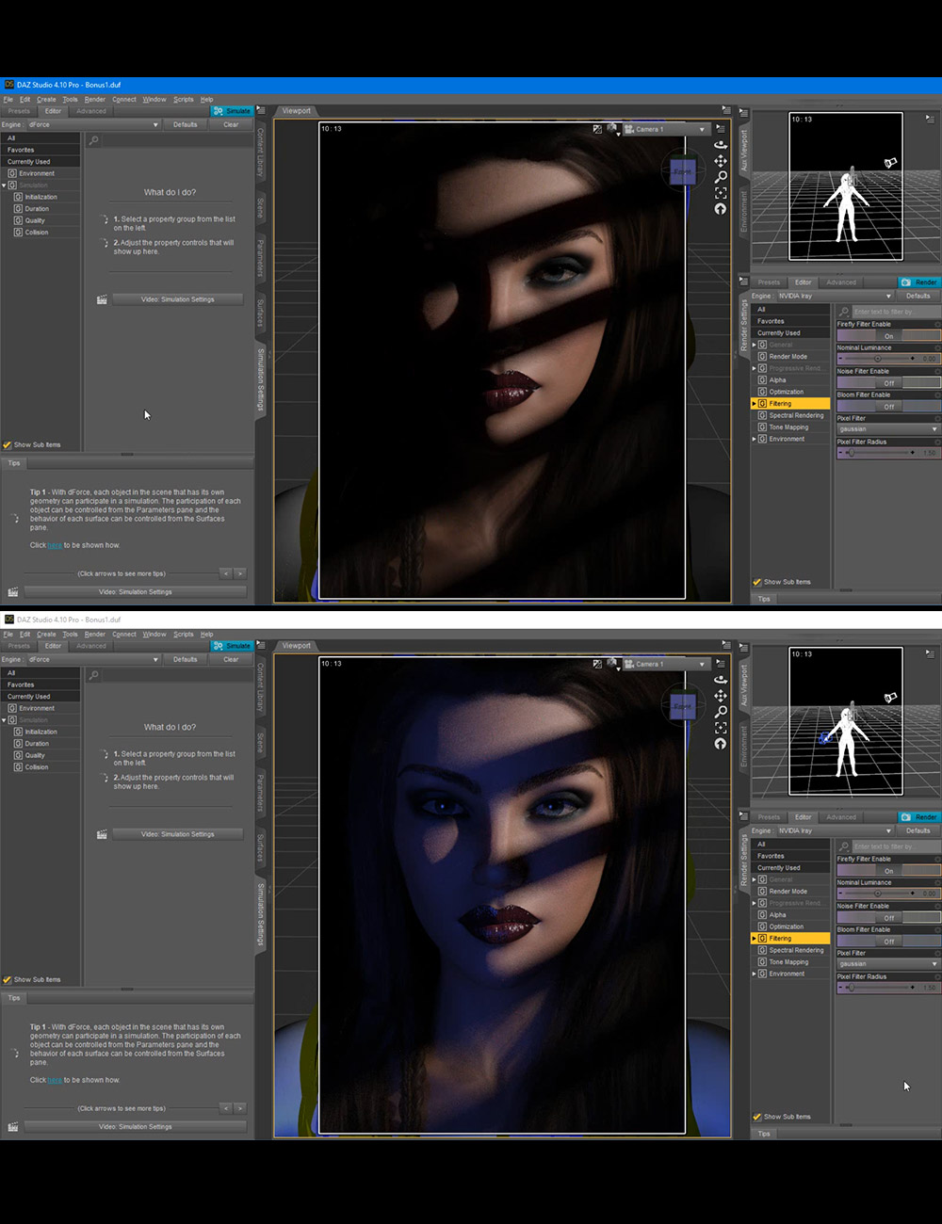The height and width of the screenshot is (1224, 942).
Task: Toggle Show Sub Items in upper Simulation Settings
Action: (8, 444)
